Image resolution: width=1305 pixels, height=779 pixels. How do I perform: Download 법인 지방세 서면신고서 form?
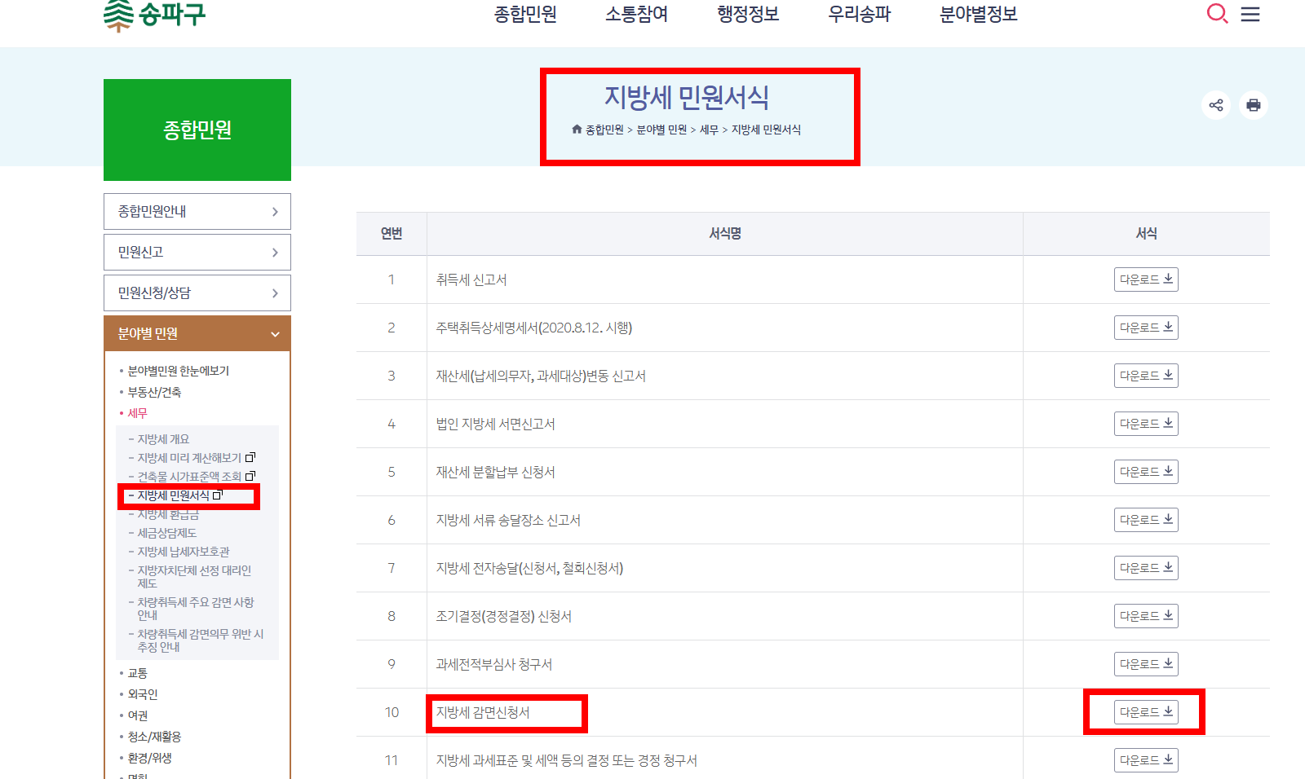pos(1146,424)
